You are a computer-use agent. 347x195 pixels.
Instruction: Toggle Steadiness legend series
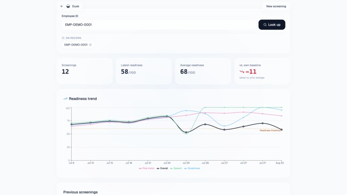click(192, 168)
